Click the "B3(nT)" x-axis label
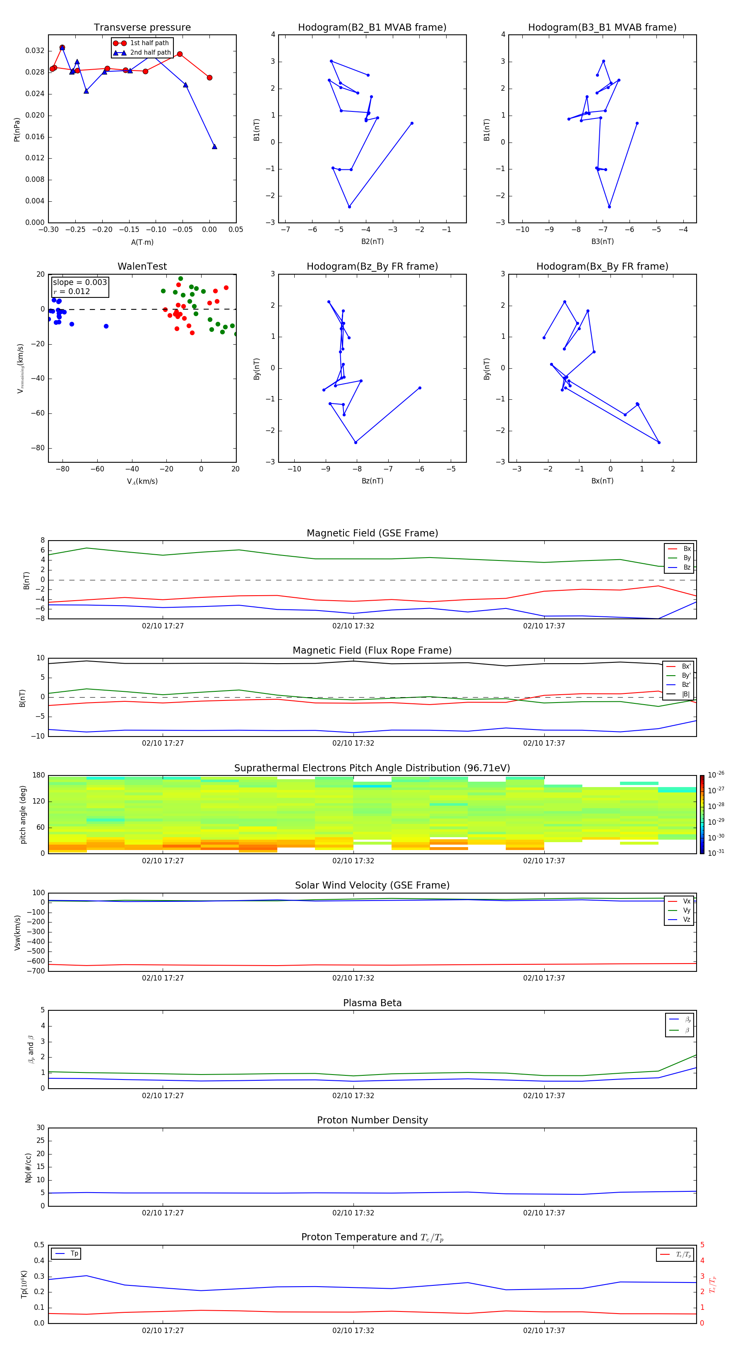The width and height of the screenshot is (745, 1367). click(x=602, y=242)
